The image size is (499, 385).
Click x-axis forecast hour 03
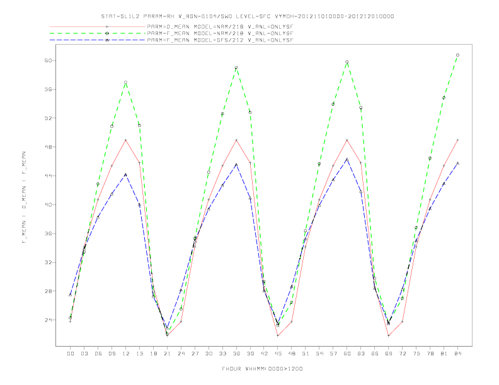click(x=84, y=354)
